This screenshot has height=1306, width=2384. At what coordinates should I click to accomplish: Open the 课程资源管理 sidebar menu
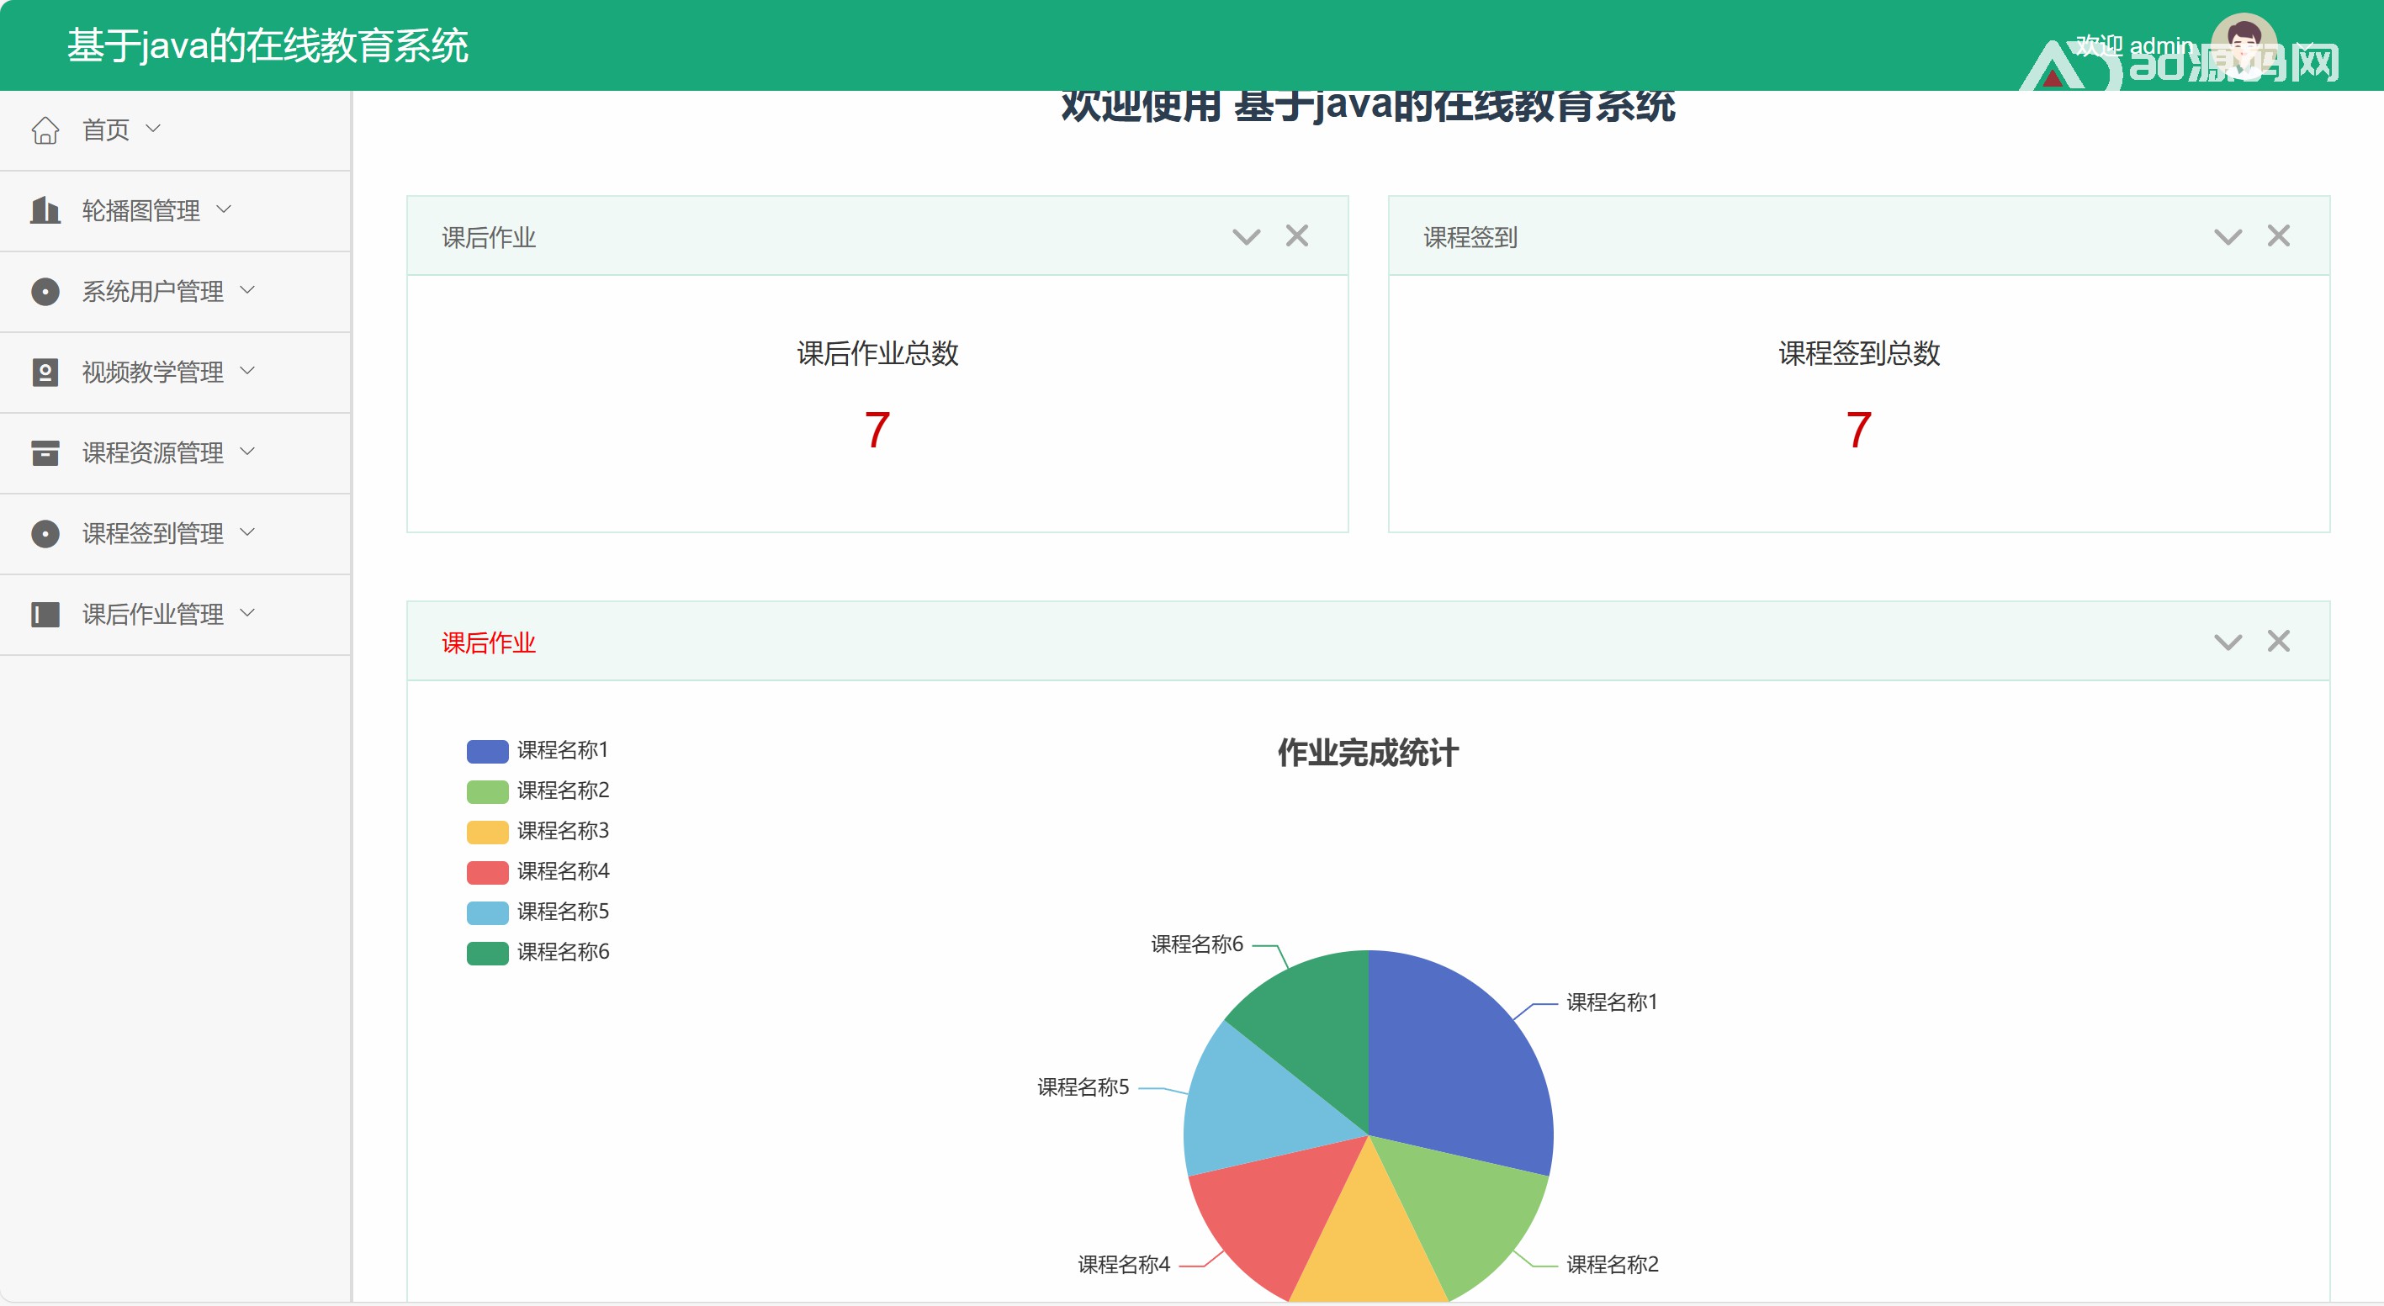pos(153,453)
